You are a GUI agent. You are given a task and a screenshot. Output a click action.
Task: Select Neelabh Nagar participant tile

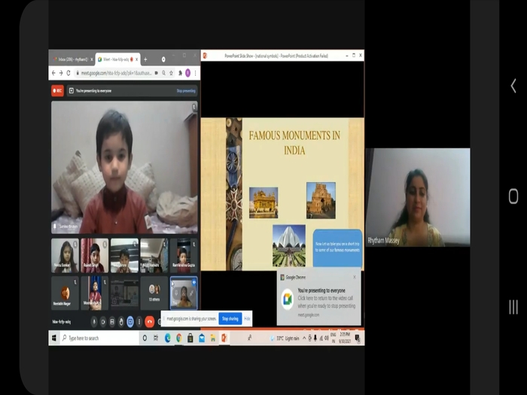(65, 293)
